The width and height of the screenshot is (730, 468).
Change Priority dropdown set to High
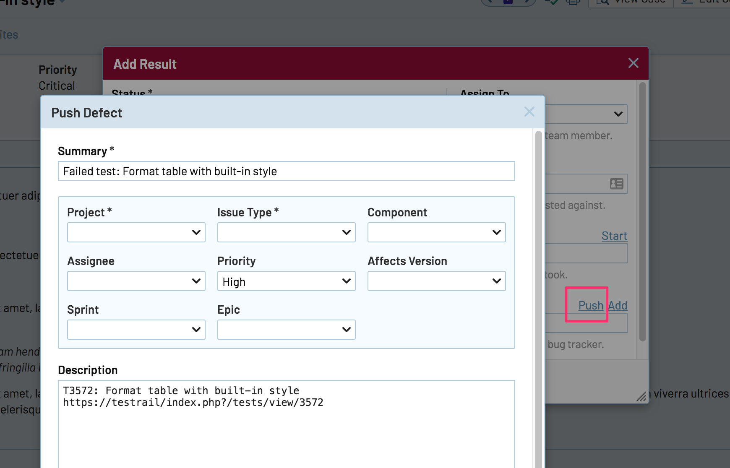click(x=286, y=281)
